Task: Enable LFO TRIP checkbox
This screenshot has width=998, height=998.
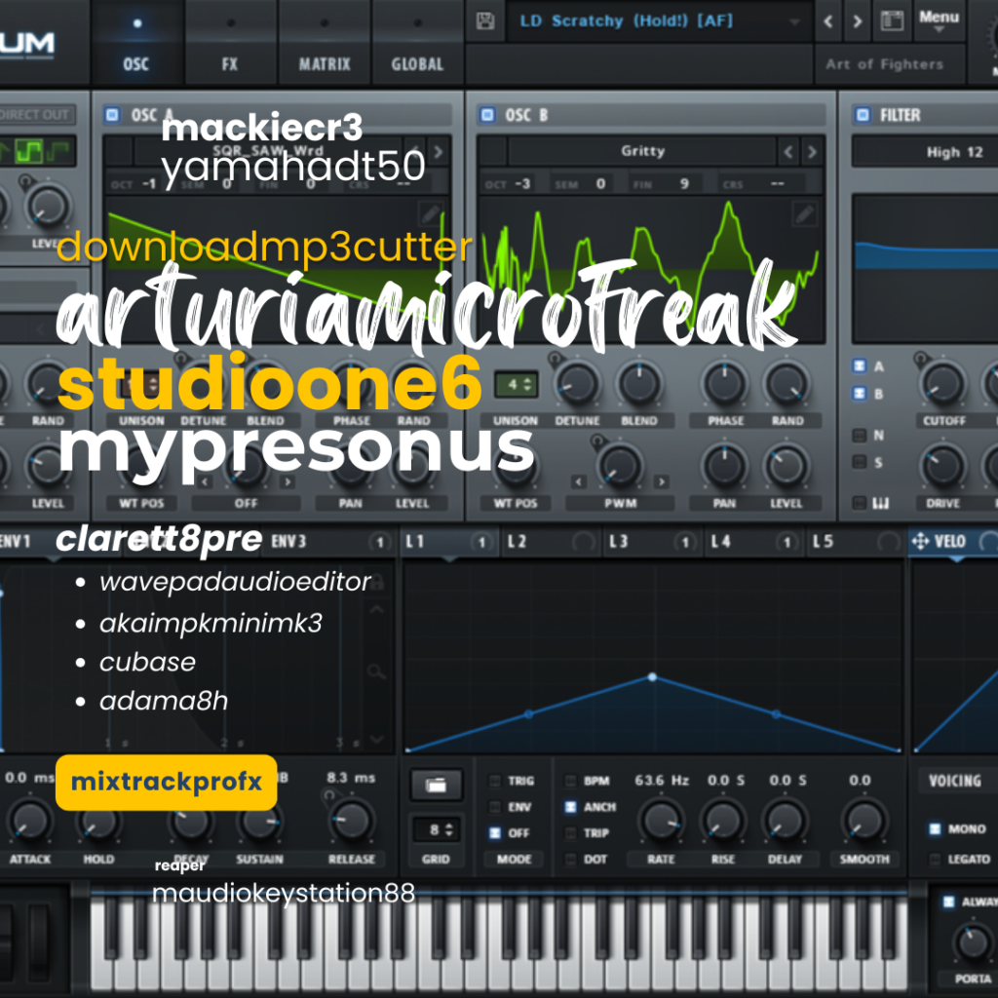Action: point(571,833)
